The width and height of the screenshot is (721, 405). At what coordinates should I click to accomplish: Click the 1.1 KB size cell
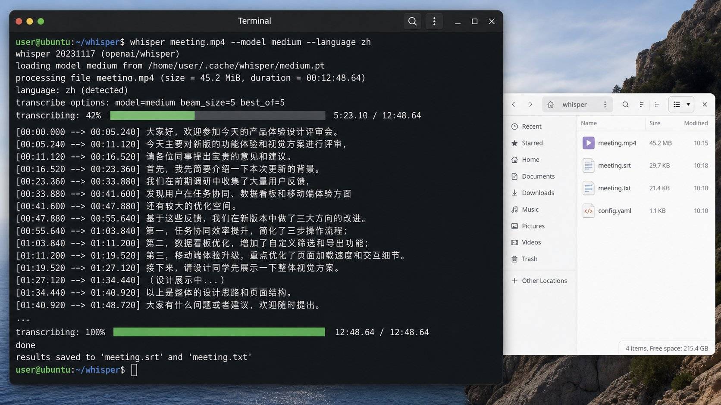point(657,210)
